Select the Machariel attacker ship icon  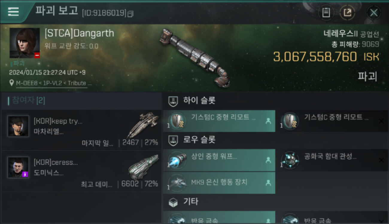pos(142,125)
